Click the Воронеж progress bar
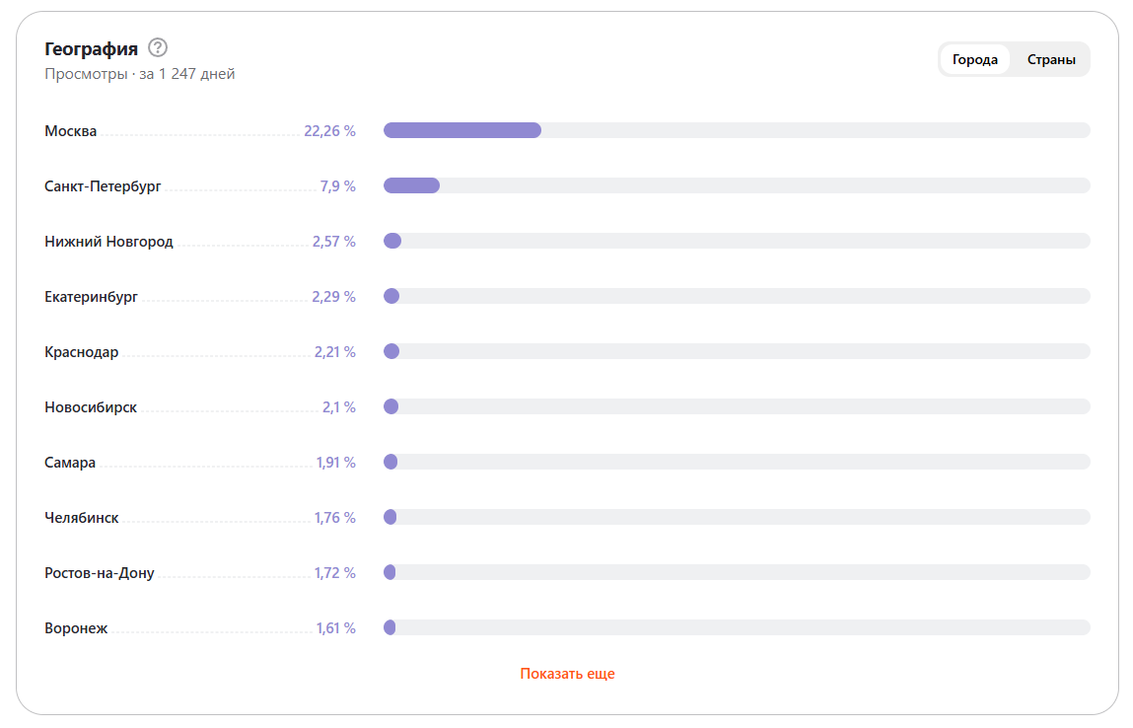 point(736,627)
